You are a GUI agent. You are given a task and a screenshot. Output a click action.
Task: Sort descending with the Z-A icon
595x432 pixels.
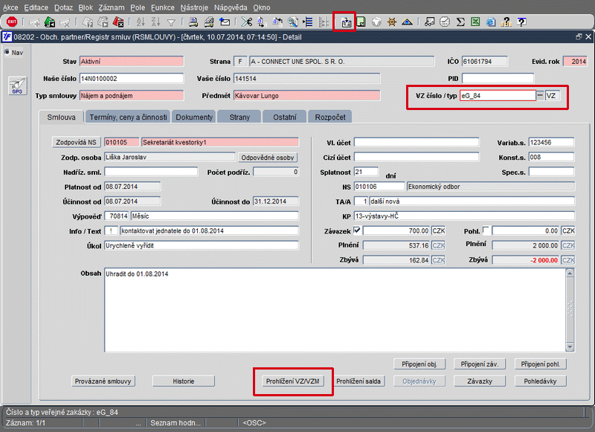click(x=156, y=22)
